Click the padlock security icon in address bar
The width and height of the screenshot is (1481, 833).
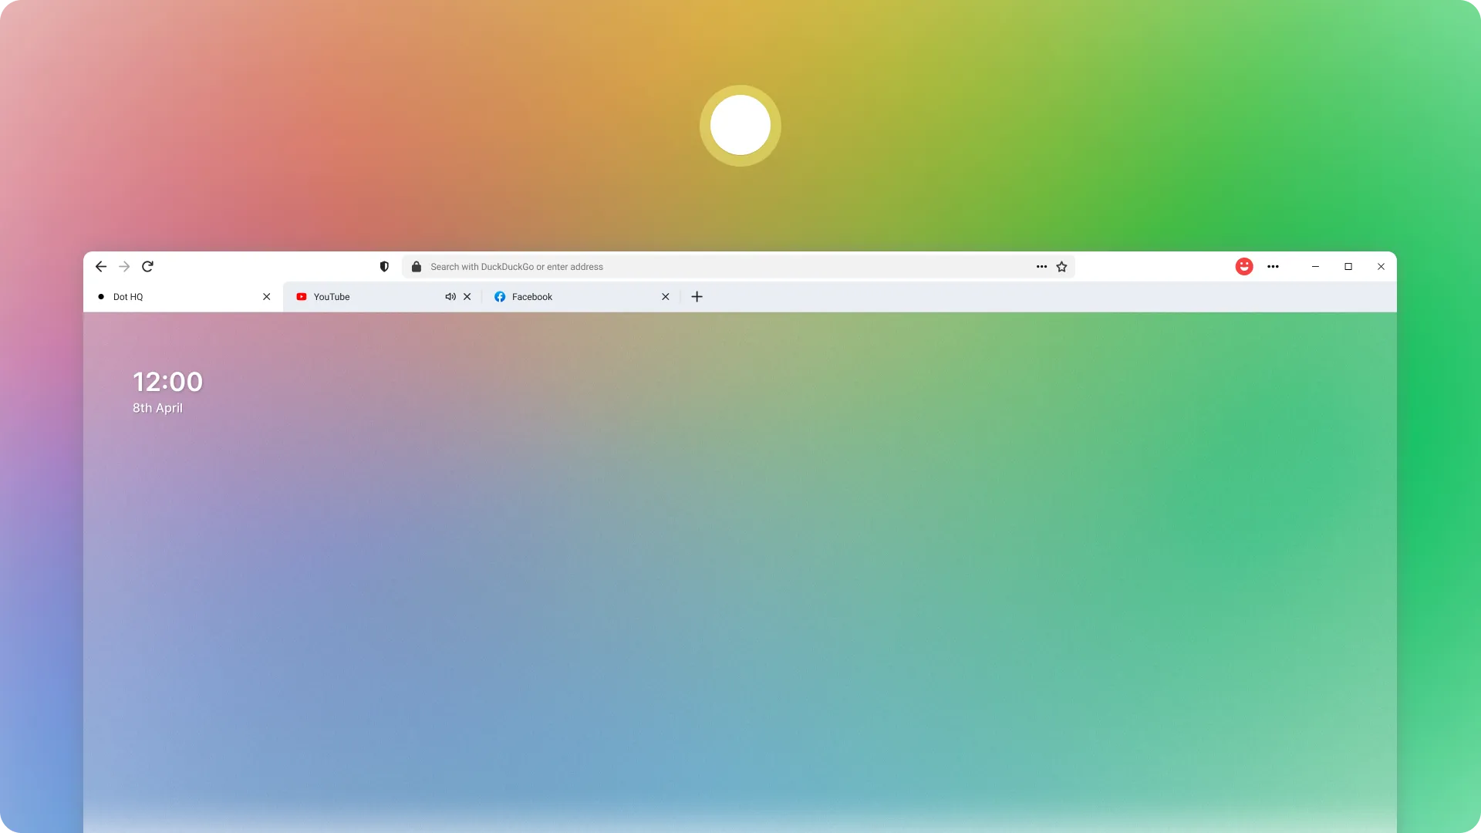click(x=416, y=266)
